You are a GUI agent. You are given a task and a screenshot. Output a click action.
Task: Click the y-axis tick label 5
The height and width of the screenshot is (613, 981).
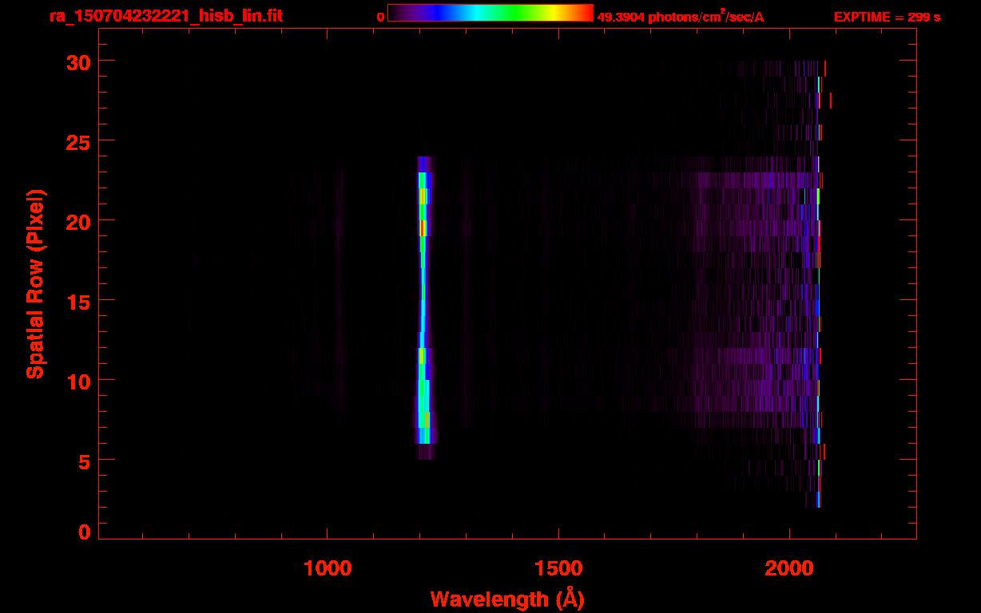pyautogui.click(x=84, y=461)
